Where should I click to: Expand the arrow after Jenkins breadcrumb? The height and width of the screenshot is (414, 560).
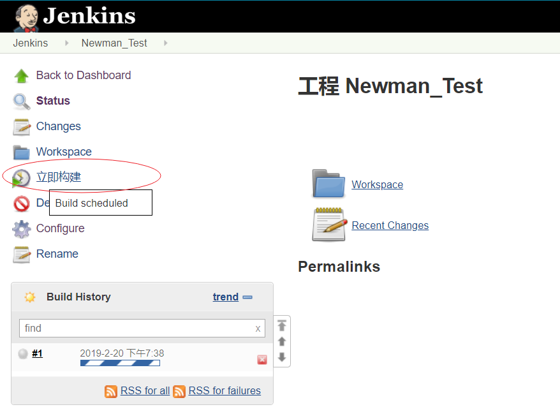click(66, 43)
